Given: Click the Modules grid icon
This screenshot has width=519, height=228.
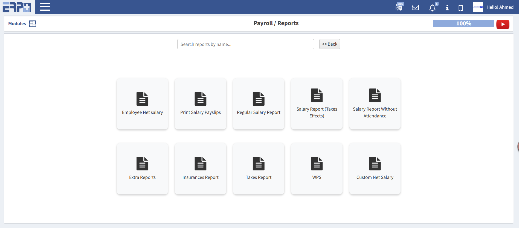Looking at the screenshot, I should point(33,24).
